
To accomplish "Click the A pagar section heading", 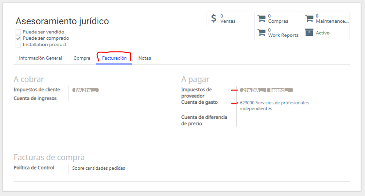I will pos(195,80).
